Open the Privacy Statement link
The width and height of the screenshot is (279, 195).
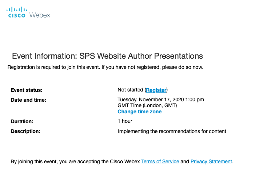click(x=211, y=161)
